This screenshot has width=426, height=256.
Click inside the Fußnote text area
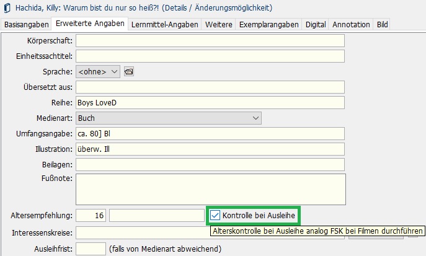pyautogui.click(x=210, y=188)
